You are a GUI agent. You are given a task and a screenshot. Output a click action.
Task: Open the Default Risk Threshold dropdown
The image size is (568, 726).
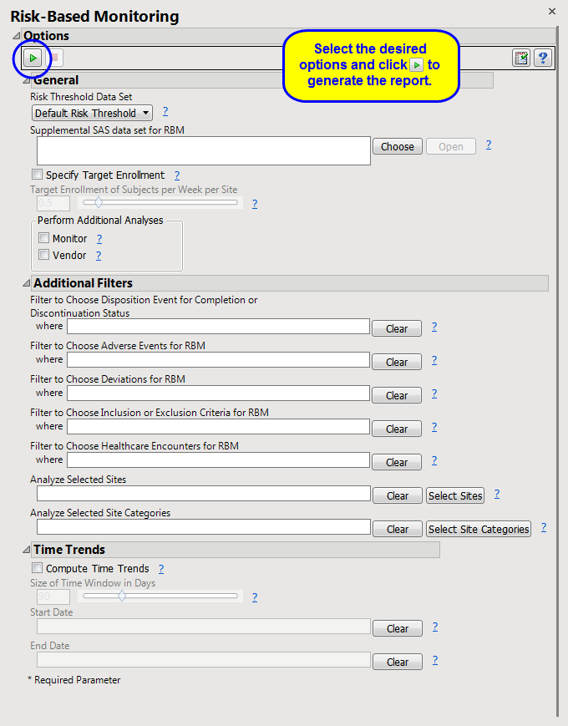click(x=92, y=113)
